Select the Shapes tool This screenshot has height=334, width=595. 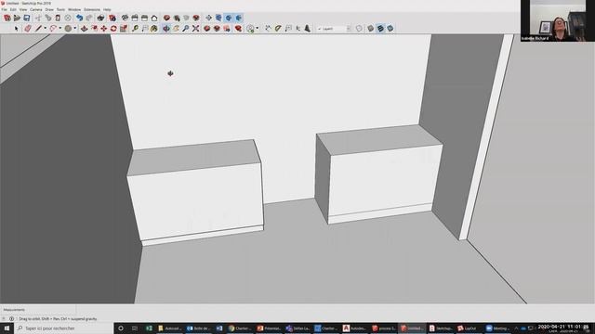[68, 29]
